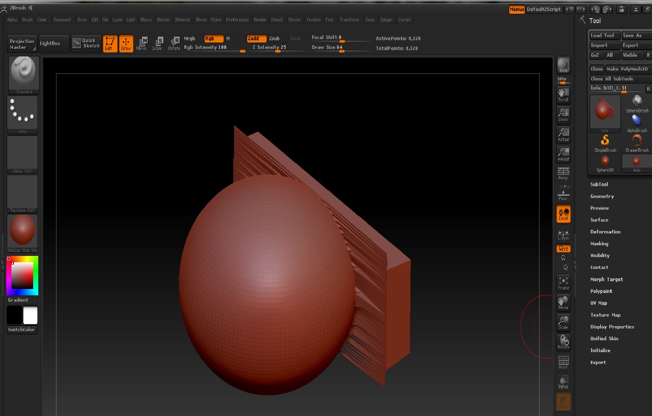The image size is (652, 416).
Task: Expand the Deformation sub-palette
Action: (605, 232)
